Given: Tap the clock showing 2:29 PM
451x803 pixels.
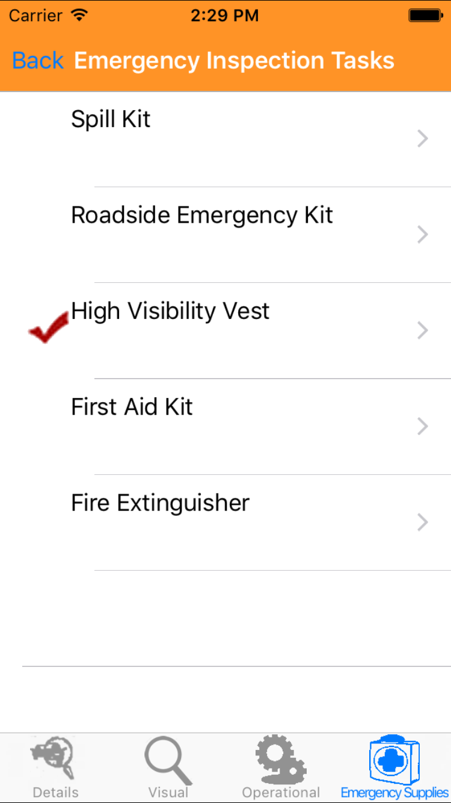Looking at the screenshot, I should click(225, 16).
